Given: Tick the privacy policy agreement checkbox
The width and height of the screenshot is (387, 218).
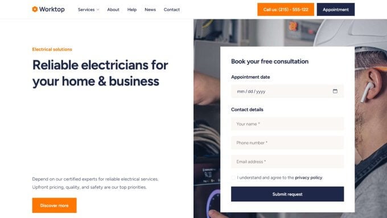Looking at the screenshot, I should [x=233, y=178].
